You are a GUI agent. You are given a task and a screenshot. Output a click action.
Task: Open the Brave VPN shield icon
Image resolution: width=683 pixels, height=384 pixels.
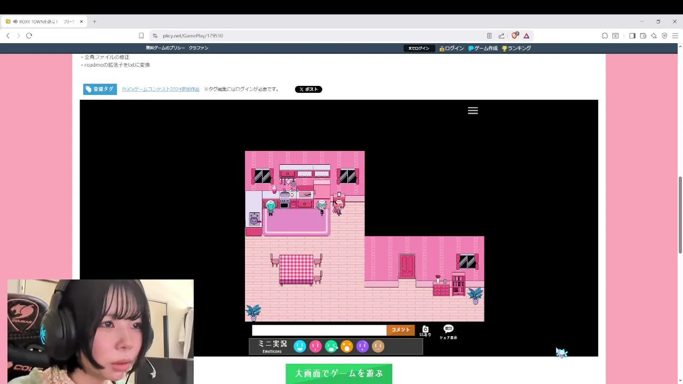click(x=664, y=36)
